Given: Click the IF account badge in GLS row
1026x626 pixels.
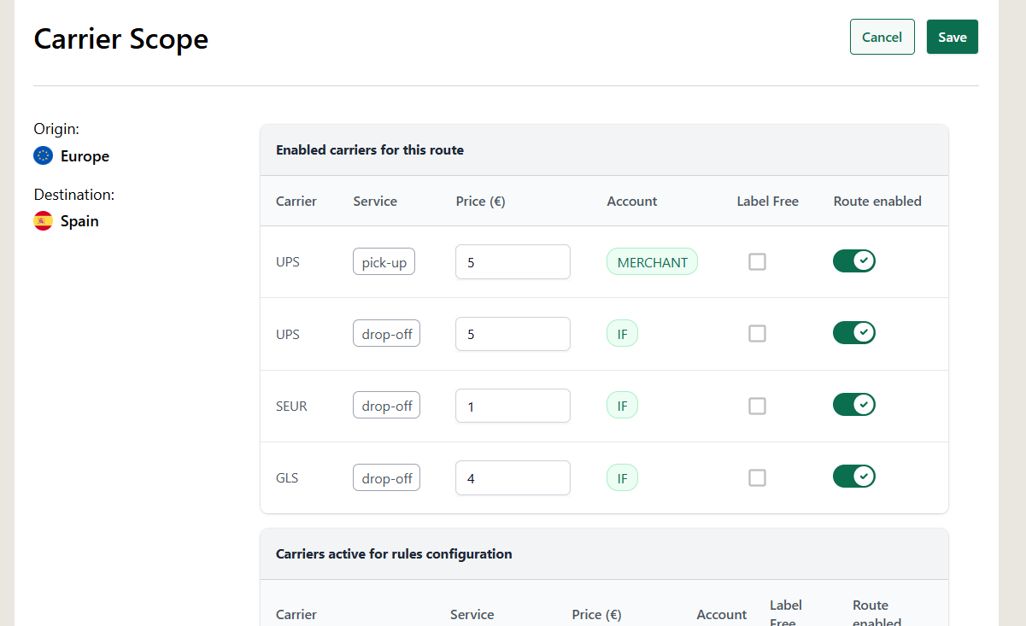Looking at the screenshot, I should [622, 477].
